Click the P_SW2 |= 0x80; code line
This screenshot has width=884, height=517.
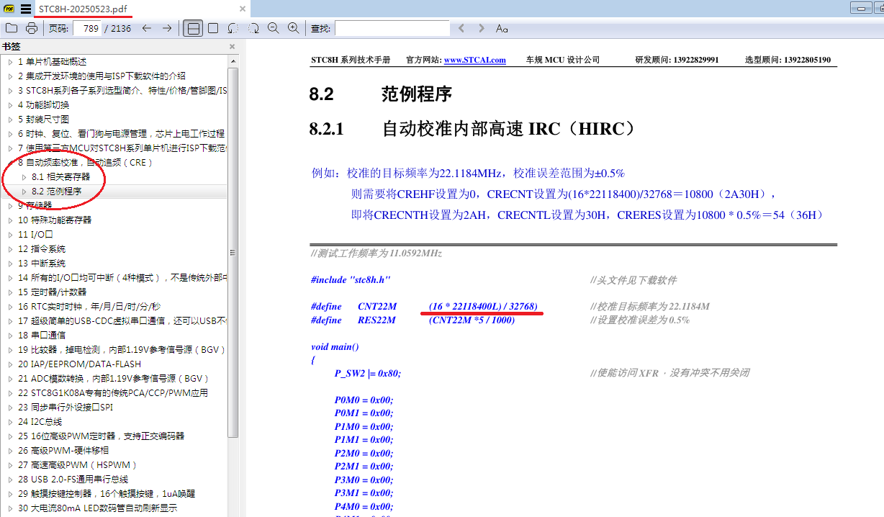click(x=367, y=373)
